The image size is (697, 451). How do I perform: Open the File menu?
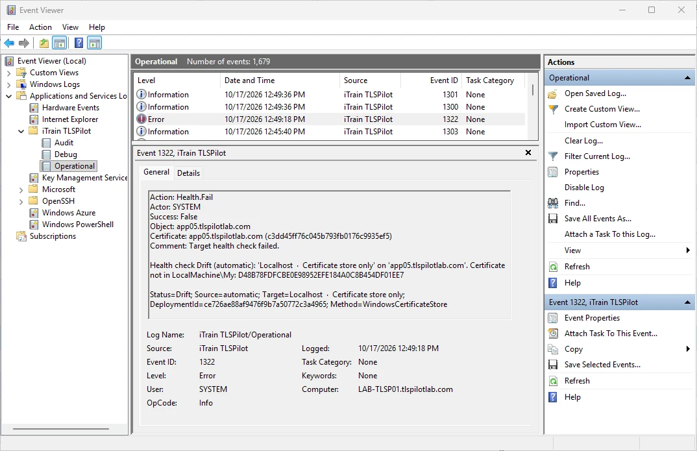pos(13,27)
